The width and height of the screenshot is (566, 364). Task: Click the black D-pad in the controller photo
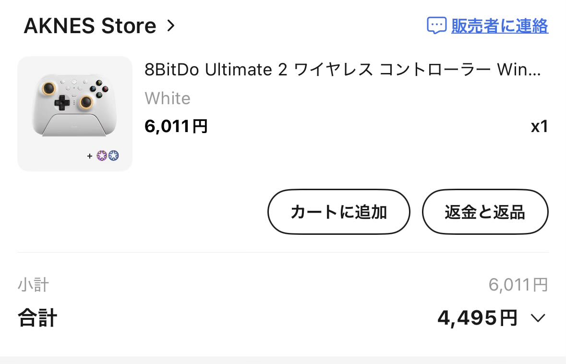tap(61, 102)
